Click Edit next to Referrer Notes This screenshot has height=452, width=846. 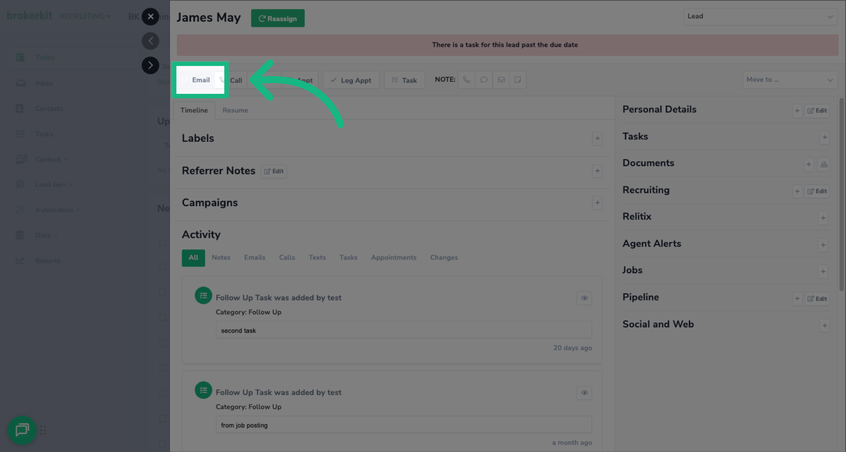coord(274,171)
